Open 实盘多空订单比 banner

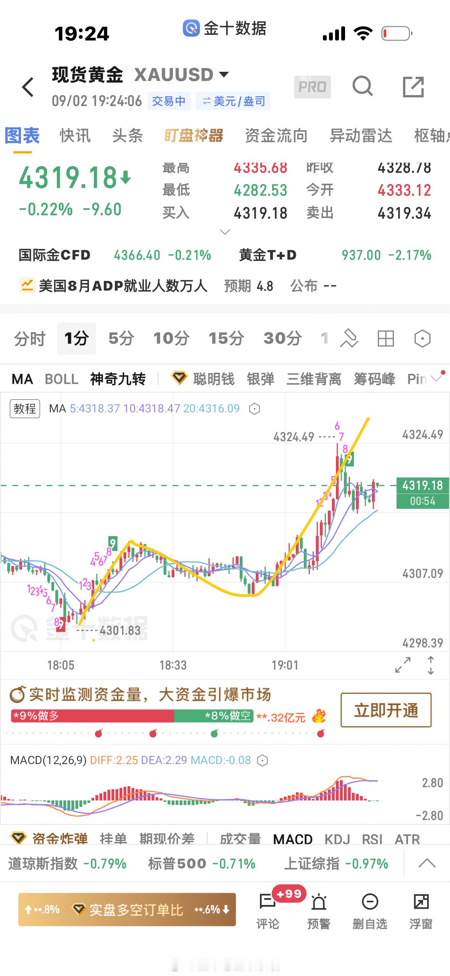pos(127,910)
